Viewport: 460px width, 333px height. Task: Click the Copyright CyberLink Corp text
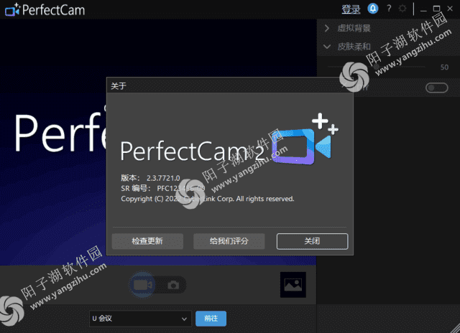(x=208, y=199)
